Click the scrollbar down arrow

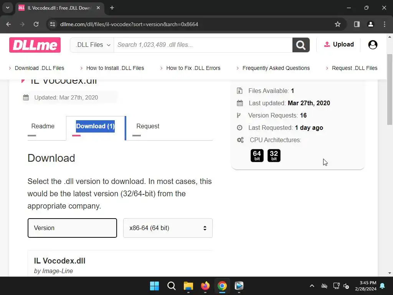click(390, 273)
